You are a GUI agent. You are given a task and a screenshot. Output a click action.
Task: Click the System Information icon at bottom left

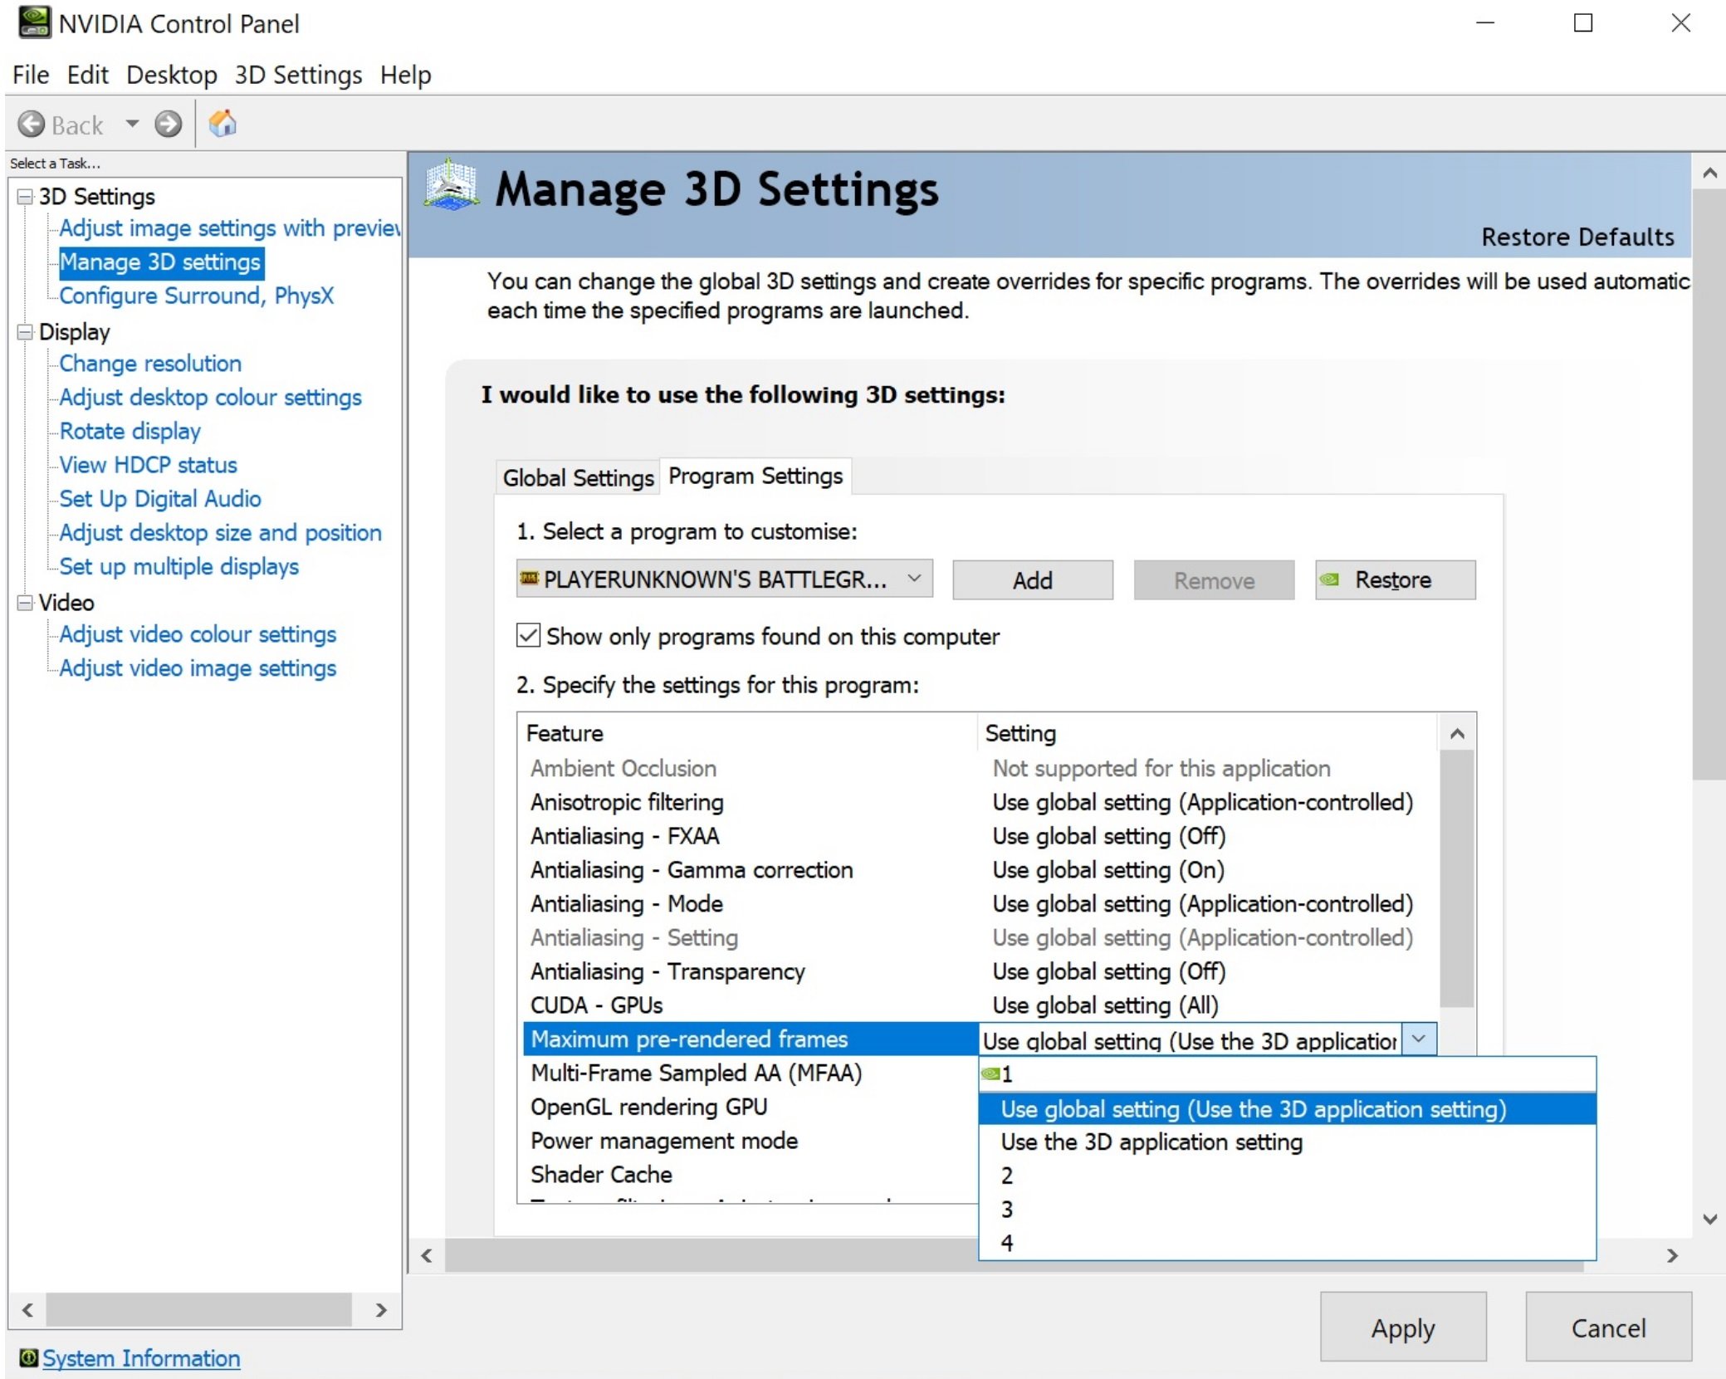click(28, 1357)
